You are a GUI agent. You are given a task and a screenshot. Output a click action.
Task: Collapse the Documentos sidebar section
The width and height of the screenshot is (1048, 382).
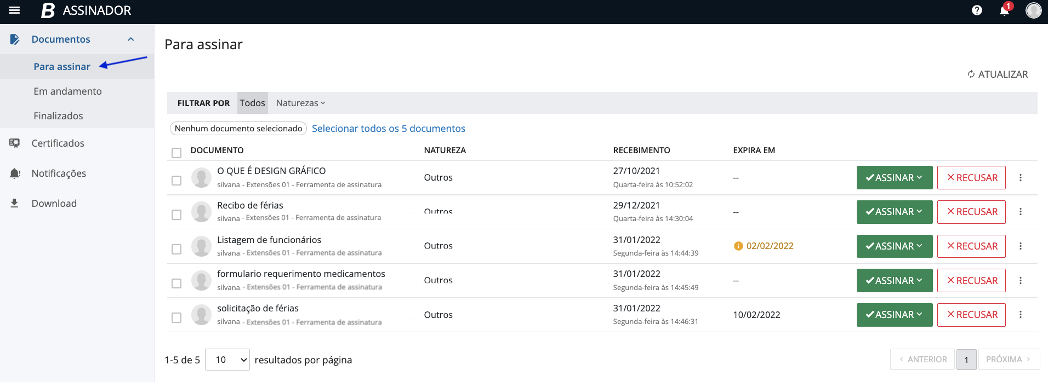coord(130,39)
